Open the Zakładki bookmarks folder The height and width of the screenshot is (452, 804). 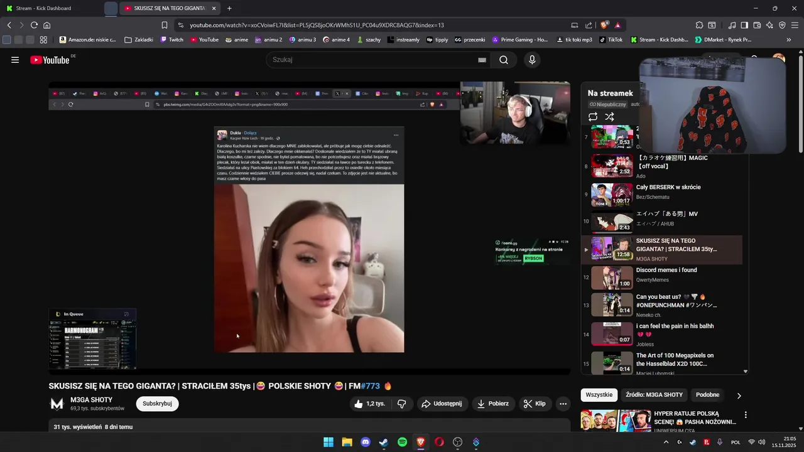pyautogui.click(x=139, y=40)
